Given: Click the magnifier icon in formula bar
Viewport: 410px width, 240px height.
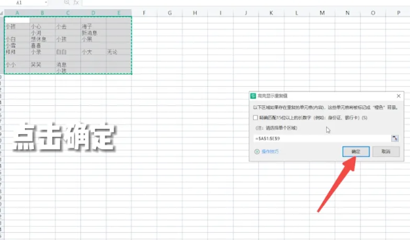Looking at the screenshot, I should (67, 3).
